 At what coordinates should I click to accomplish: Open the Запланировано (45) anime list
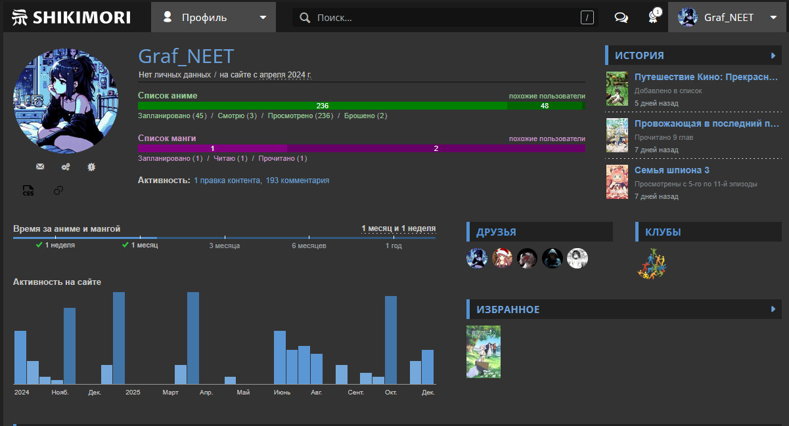coord(172,116)
